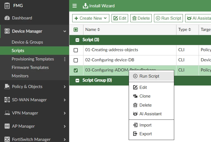Click the toolbar Edit button
Screen dimensions: 211x142
coord(120,18)
